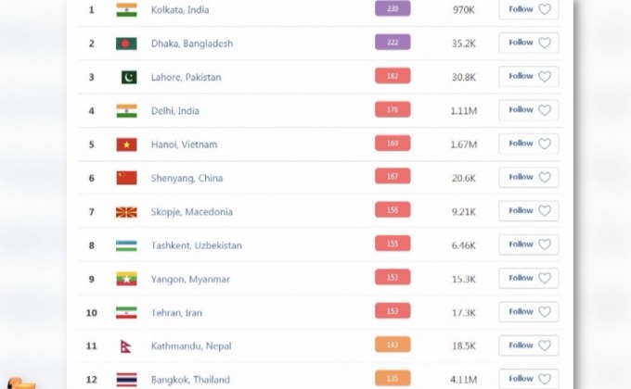This screenshot has height=389, width=631.
Task: Click the Vietnam flag icon
Action: point(126,144)
